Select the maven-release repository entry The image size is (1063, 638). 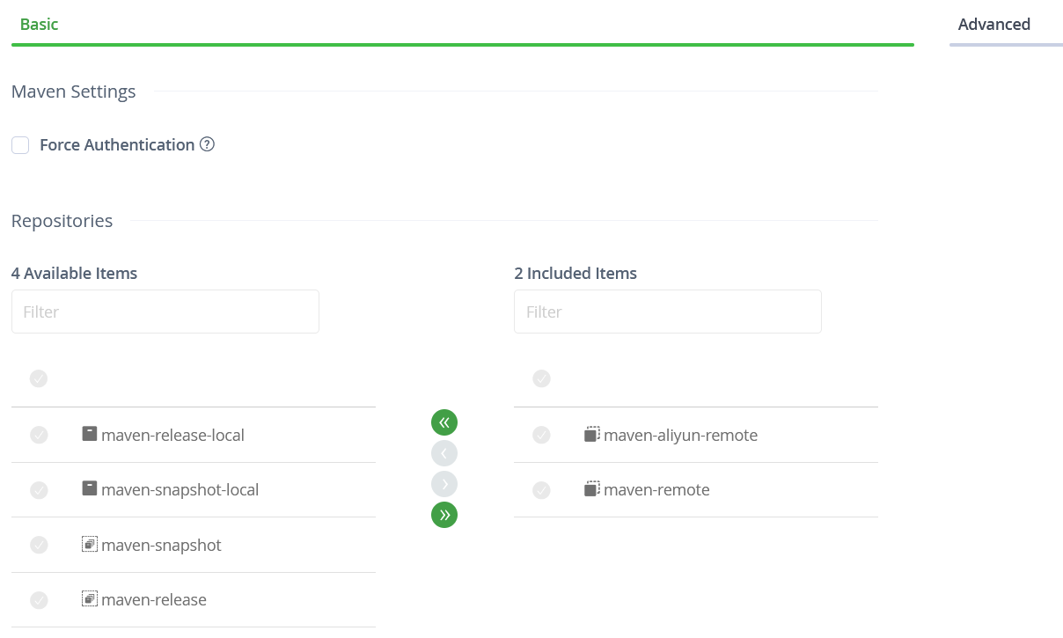click(x=154, y=600)
